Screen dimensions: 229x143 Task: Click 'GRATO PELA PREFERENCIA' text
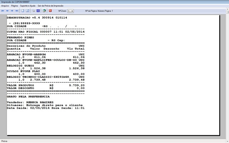pyautogui.click(x=28, y=97)
